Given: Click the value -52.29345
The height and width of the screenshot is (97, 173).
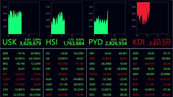Looking at the screenshot, I should [x=18, y=95].
